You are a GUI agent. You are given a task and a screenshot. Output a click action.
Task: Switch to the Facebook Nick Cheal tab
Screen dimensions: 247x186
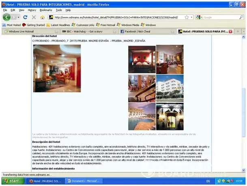147,31
